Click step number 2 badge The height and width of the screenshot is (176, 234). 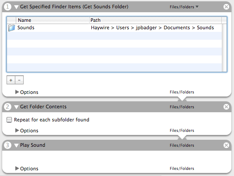(7, 107)
